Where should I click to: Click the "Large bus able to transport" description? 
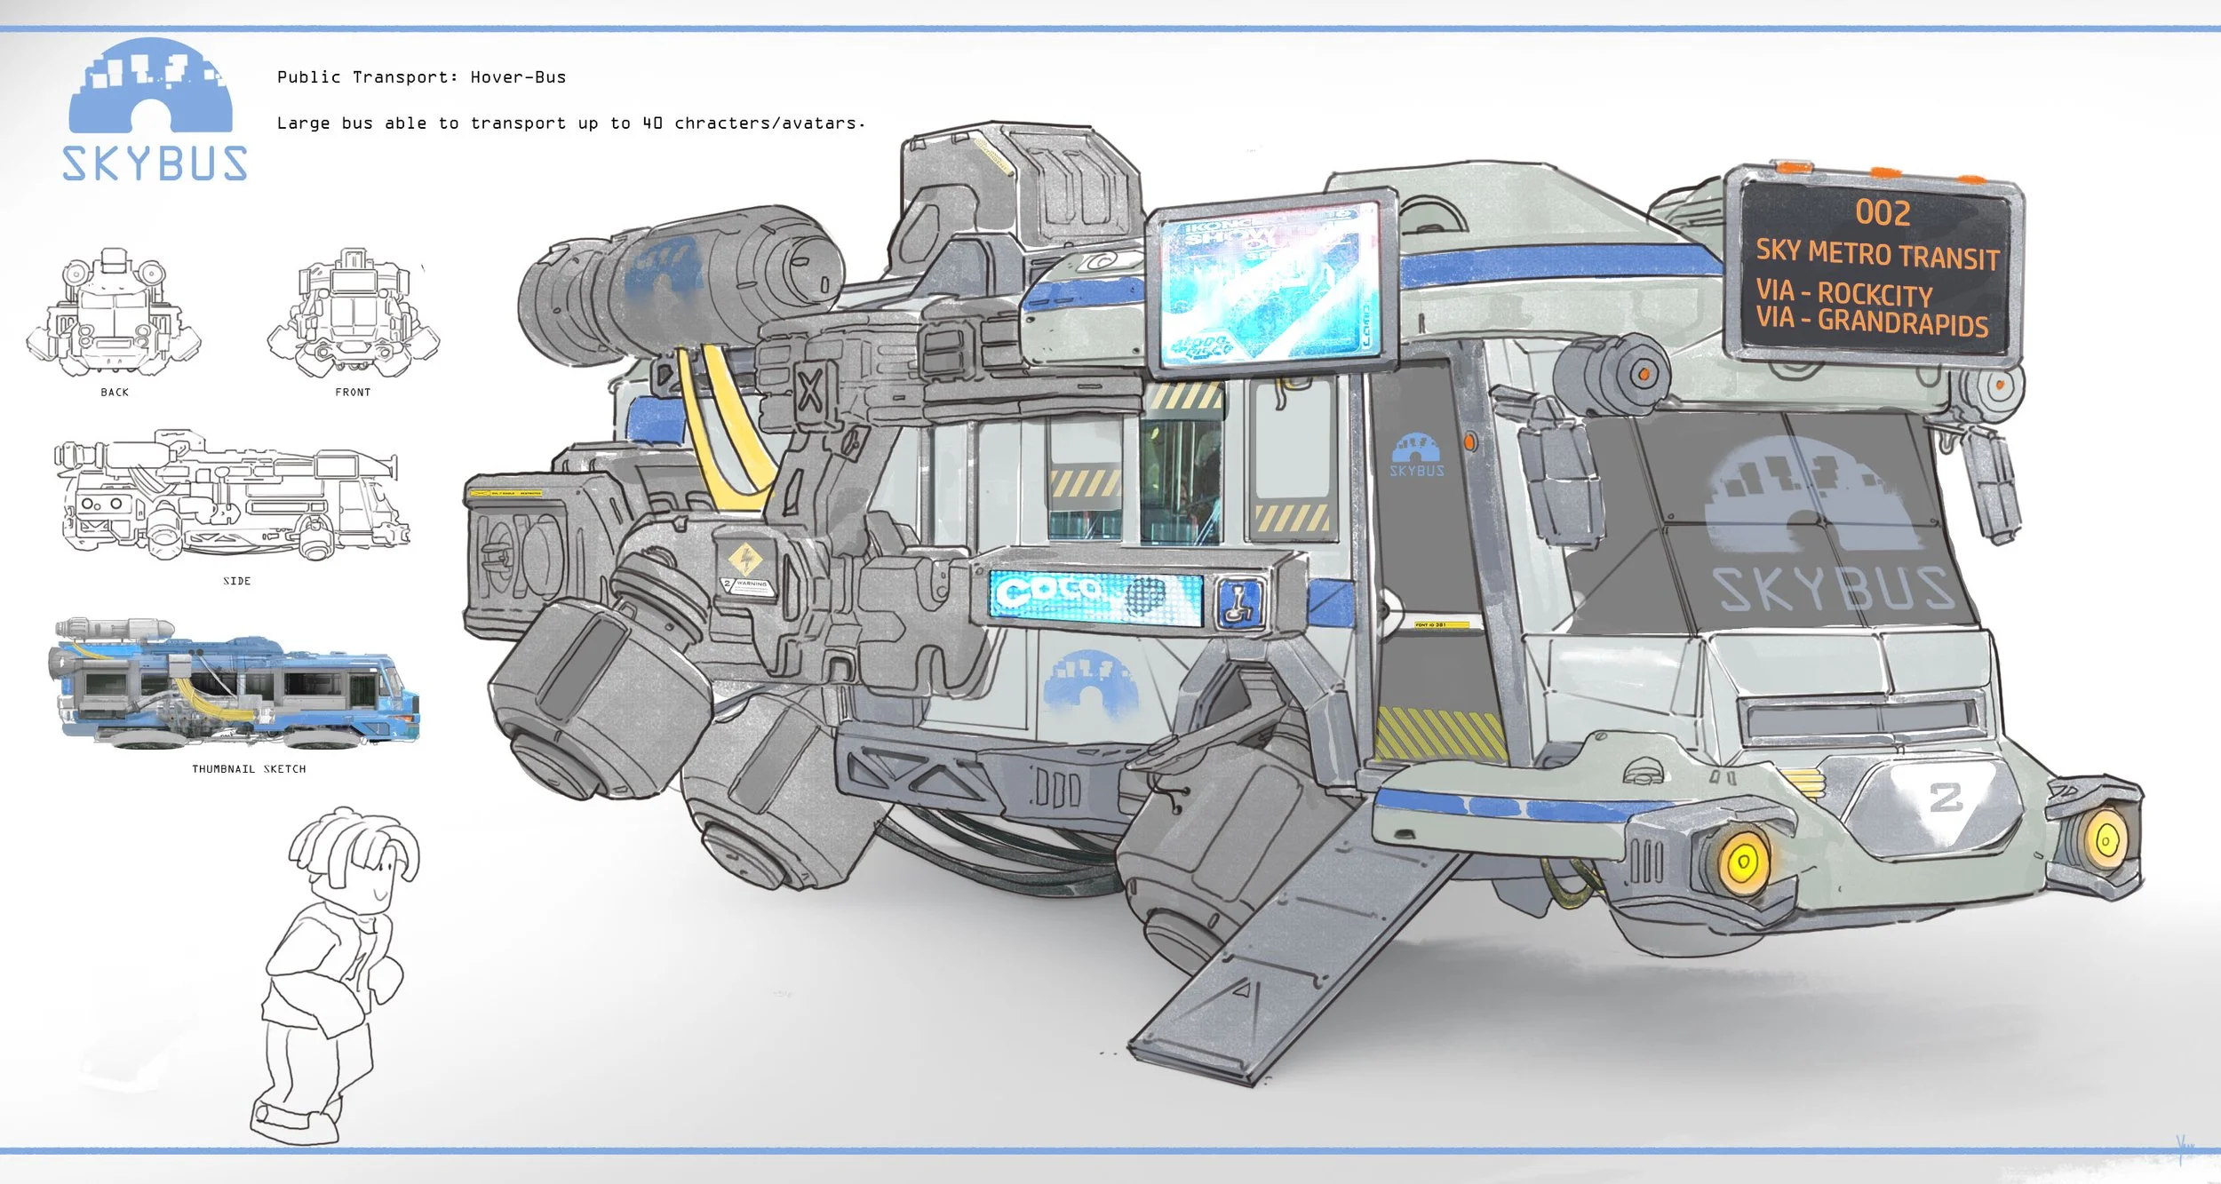(x=571, y=123)
